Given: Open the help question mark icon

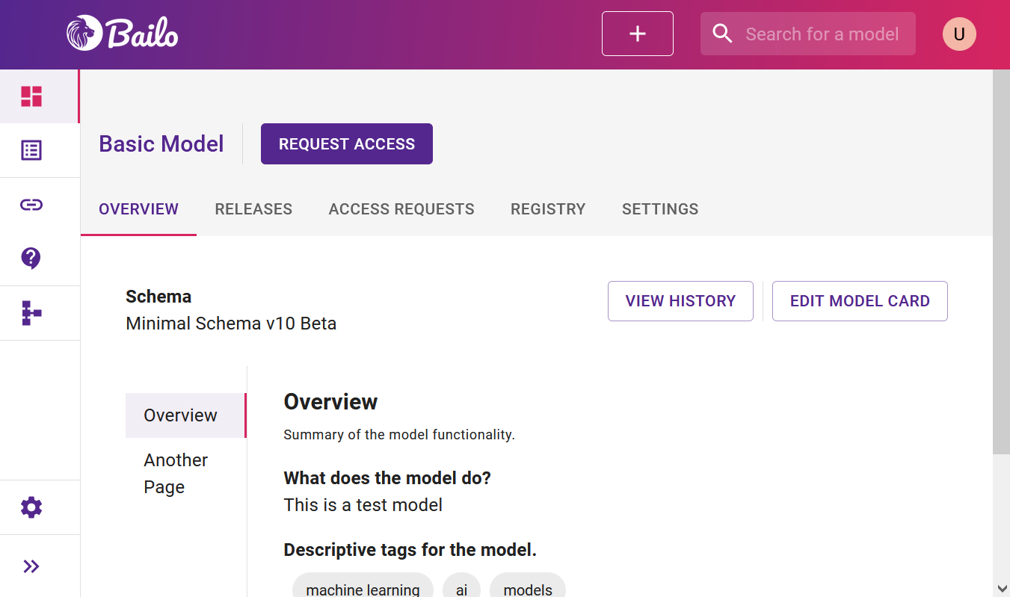Looking at the screenshot, I should (x=31, y=259).
